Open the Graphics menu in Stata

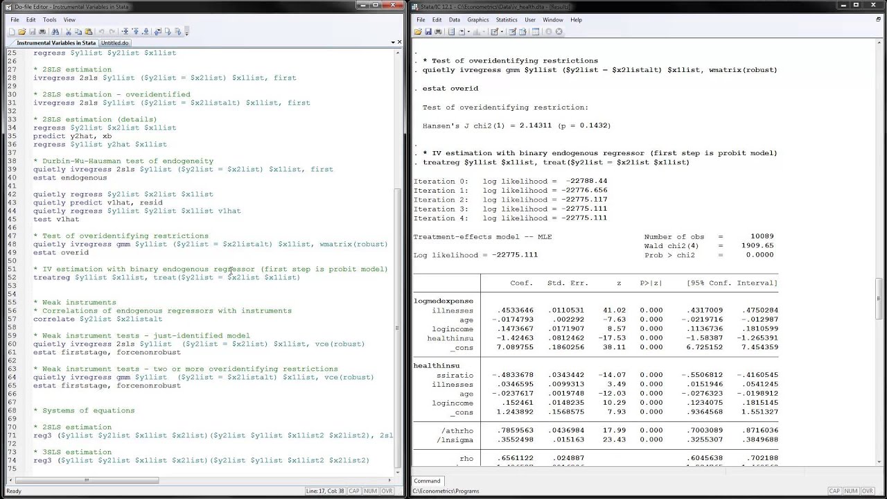(478, 19)
